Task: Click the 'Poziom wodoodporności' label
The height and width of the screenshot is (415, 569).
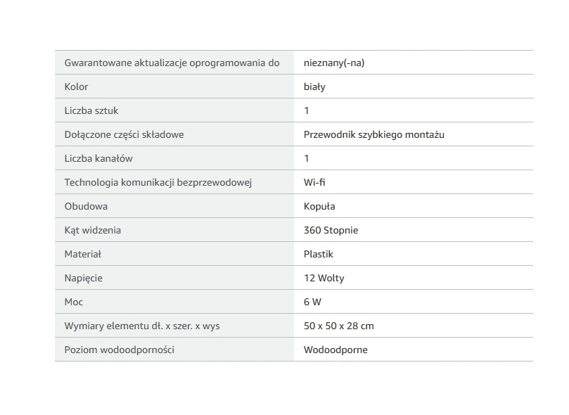Action: 120,350
